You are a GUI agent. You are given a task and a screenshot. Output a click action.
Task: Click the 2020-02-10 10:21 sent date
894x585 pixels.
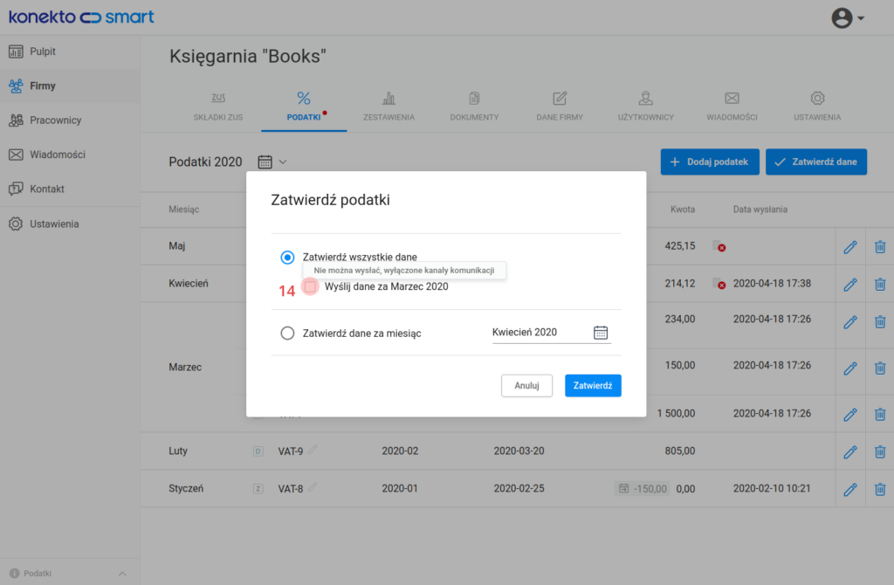click(x=772, y=488)
